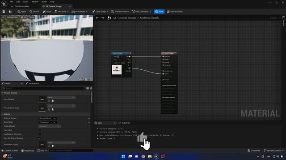Collapse the Physical Material section
This screenshot has width=286, height=160.
(x=2, y=93)
